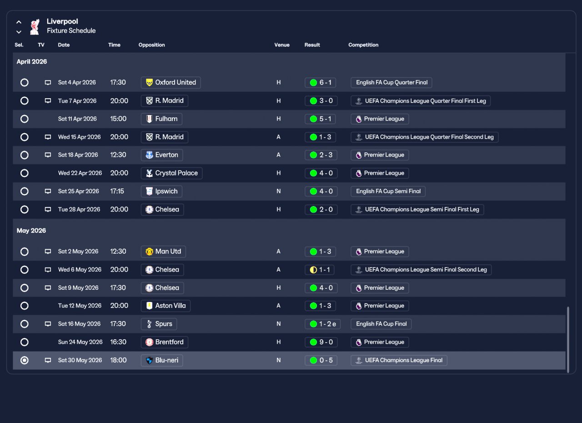Click TV icon for Ipswich match

(48, 191)
